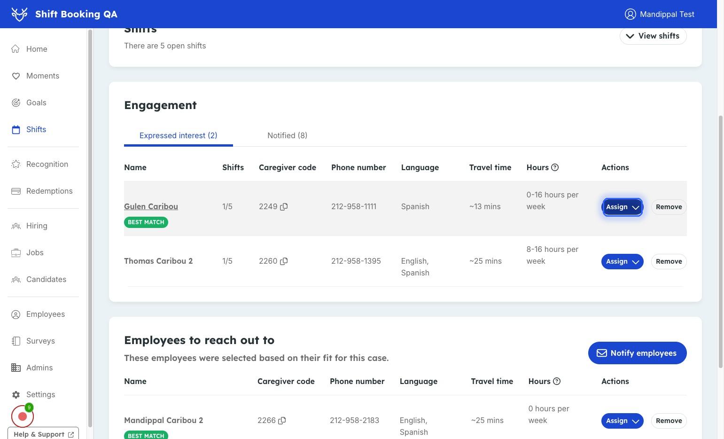Click Notify employees button
724x439 pixels.
tap(637, 353)
